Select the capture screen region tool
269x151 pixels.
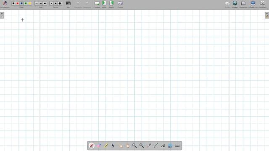point(170,146)
